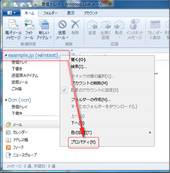The width and height of the screenshot is (170, 173).
Task: Click the カレンダー navigation icon
Action: pos(8,132)
